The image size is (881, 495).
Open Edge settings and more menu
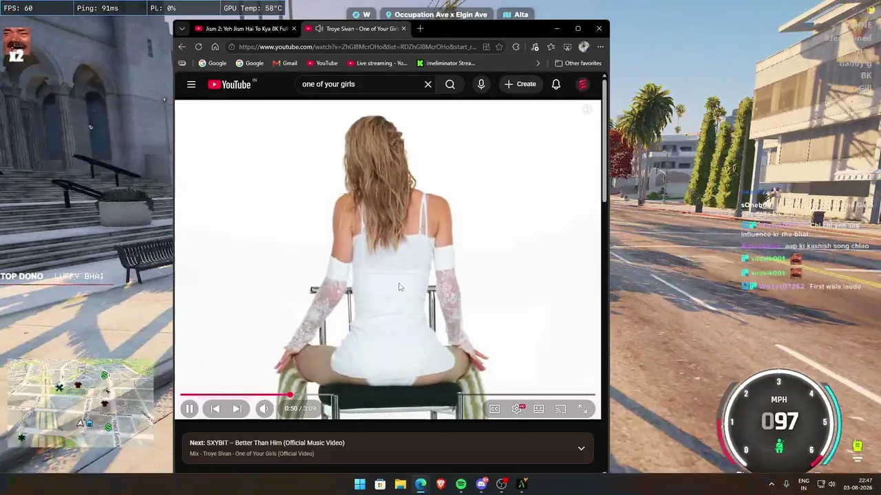600,47
